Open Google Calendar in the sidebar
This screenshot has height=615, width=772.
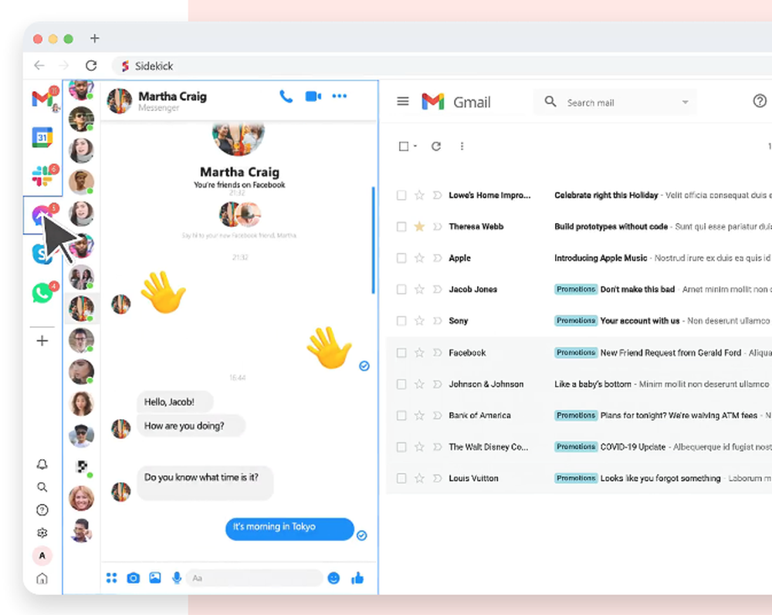point(42,137)
